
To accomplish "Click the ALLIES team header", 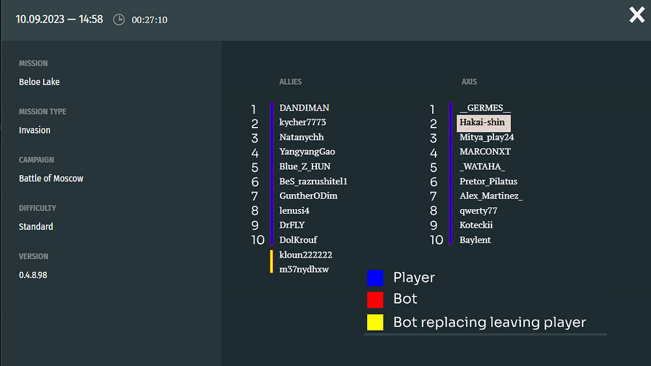I will tap(290, 82).
